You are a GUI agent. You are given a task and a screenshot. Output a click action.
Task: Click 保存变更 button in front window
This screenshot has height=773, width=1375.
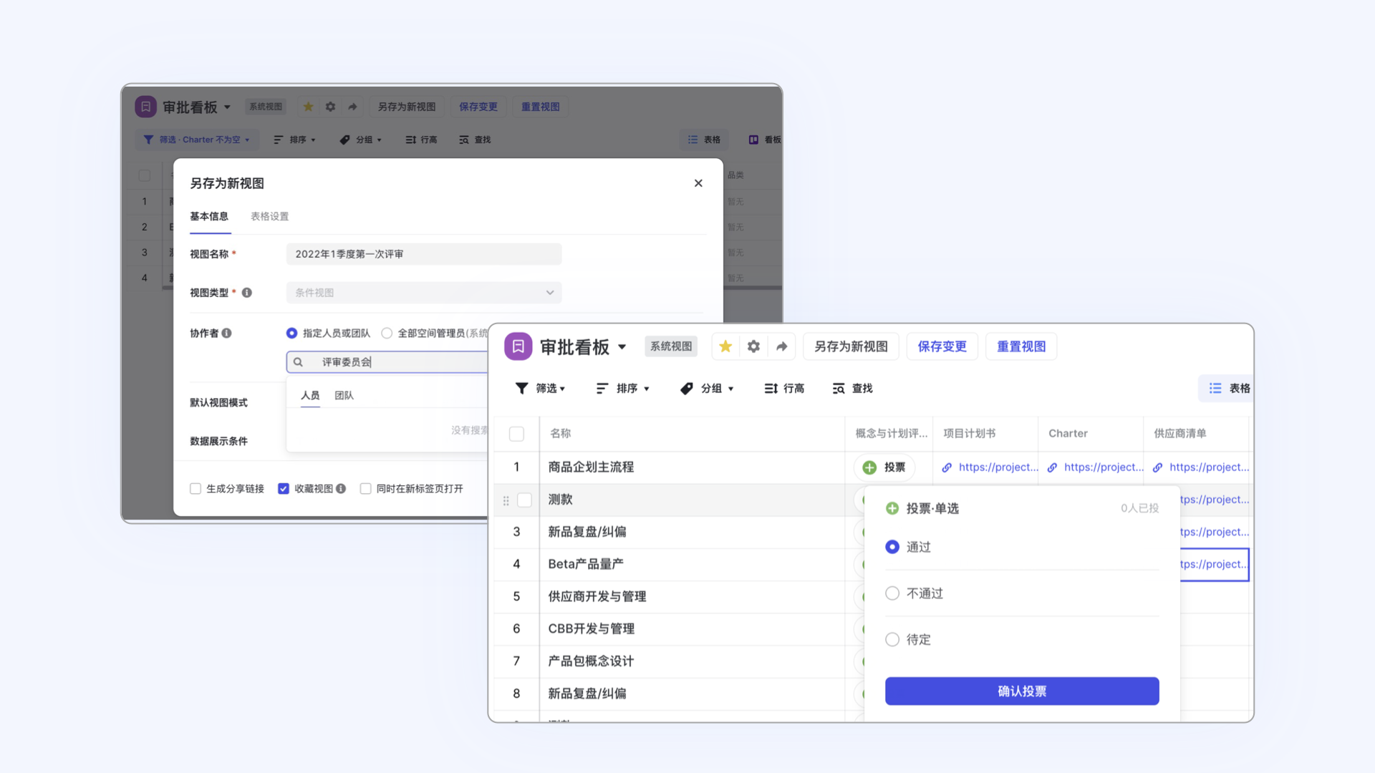click(942, 346)
